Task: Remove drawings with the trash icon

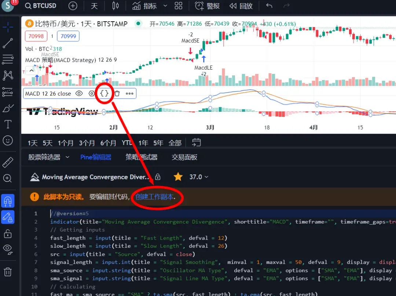Action: pos(8,272)
